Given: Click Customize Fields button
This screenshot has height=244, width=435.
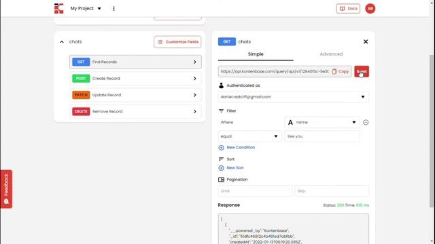Looking at the screenshot, I should point(177,42).
